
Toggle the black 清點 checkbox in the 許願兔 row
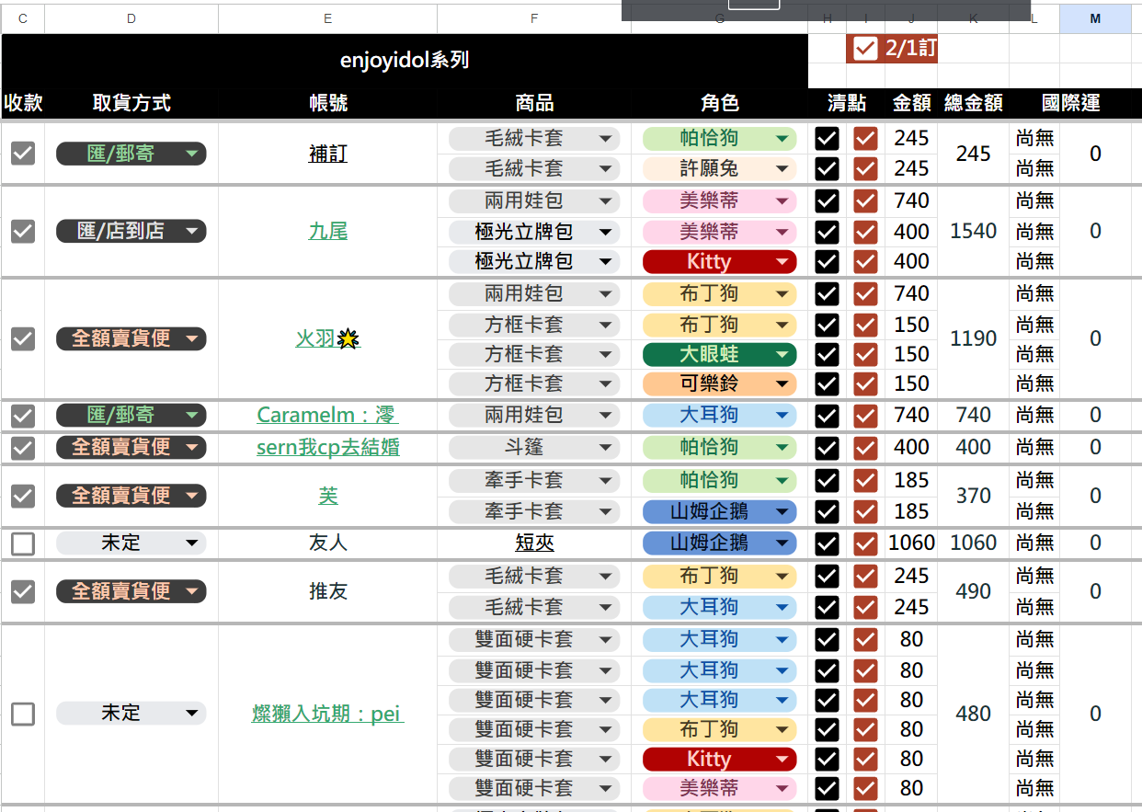[828, 169]
